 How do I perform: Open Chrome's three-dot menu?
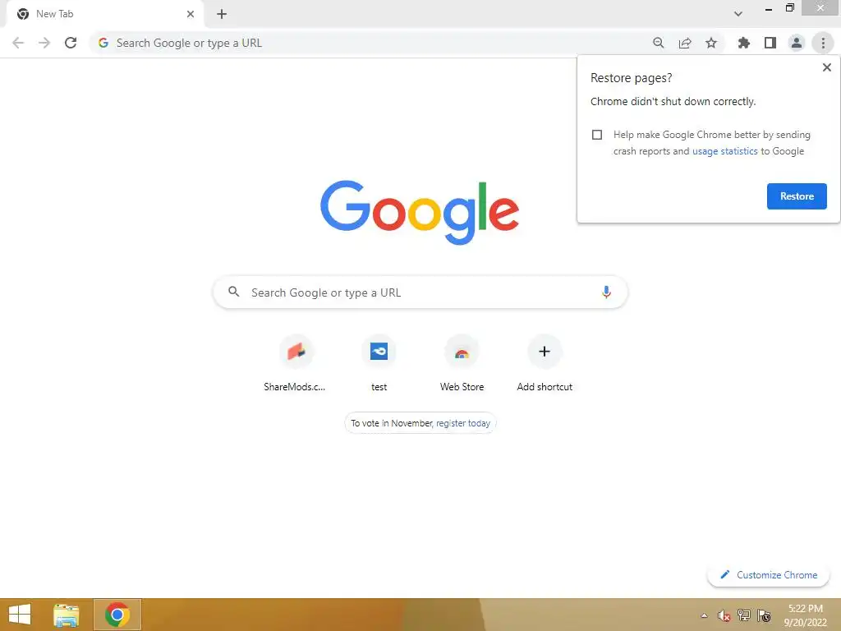click(x=823, y=43)
